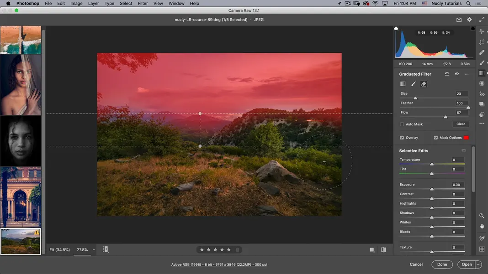488x274 pixels.
Task: Select the Hand tool
Action: click(x=482, y=227)
